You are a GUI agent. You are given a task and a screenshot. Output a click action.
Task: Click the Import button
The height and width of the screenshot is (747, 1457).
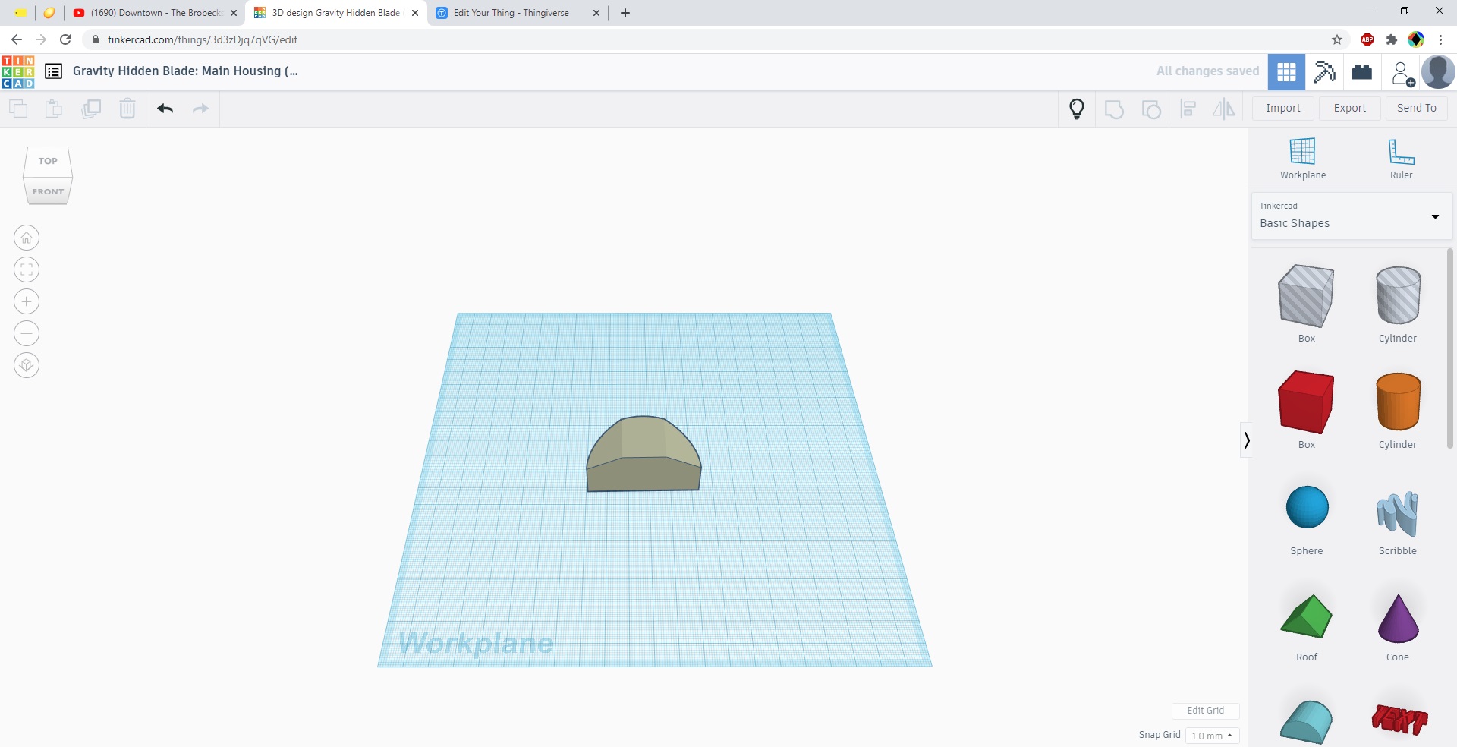(x=1282, y=108)
